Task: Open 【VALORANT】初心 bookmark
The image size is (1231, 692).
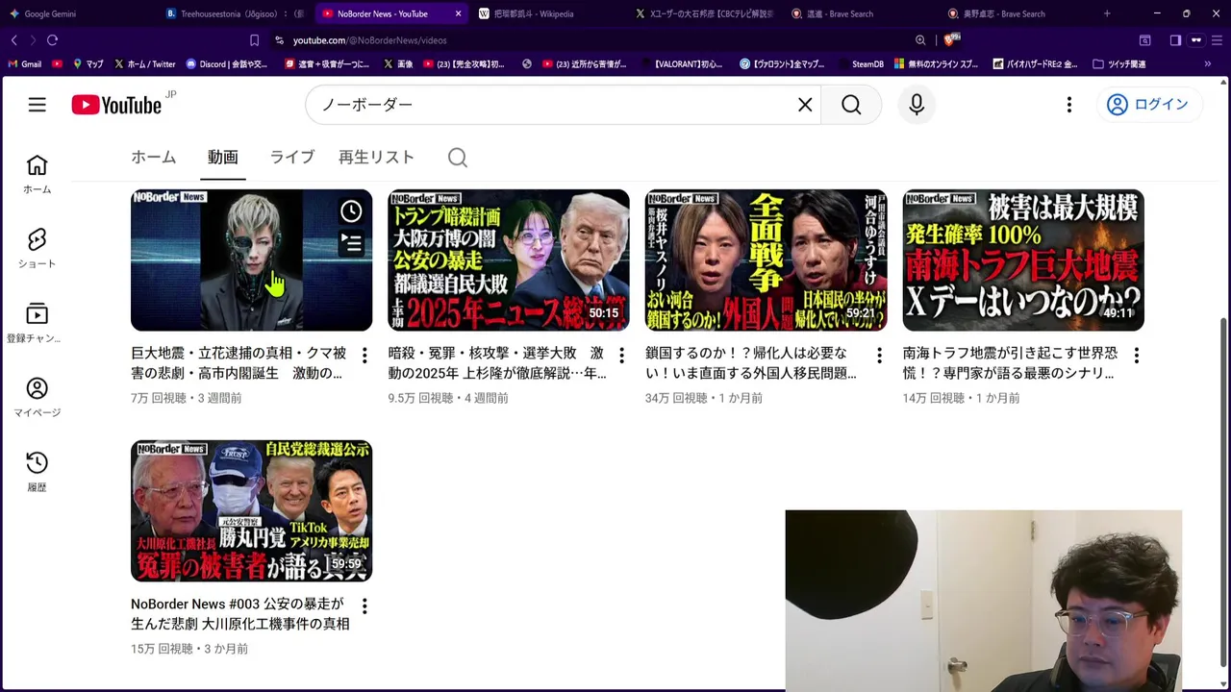Action: (680, 64)
